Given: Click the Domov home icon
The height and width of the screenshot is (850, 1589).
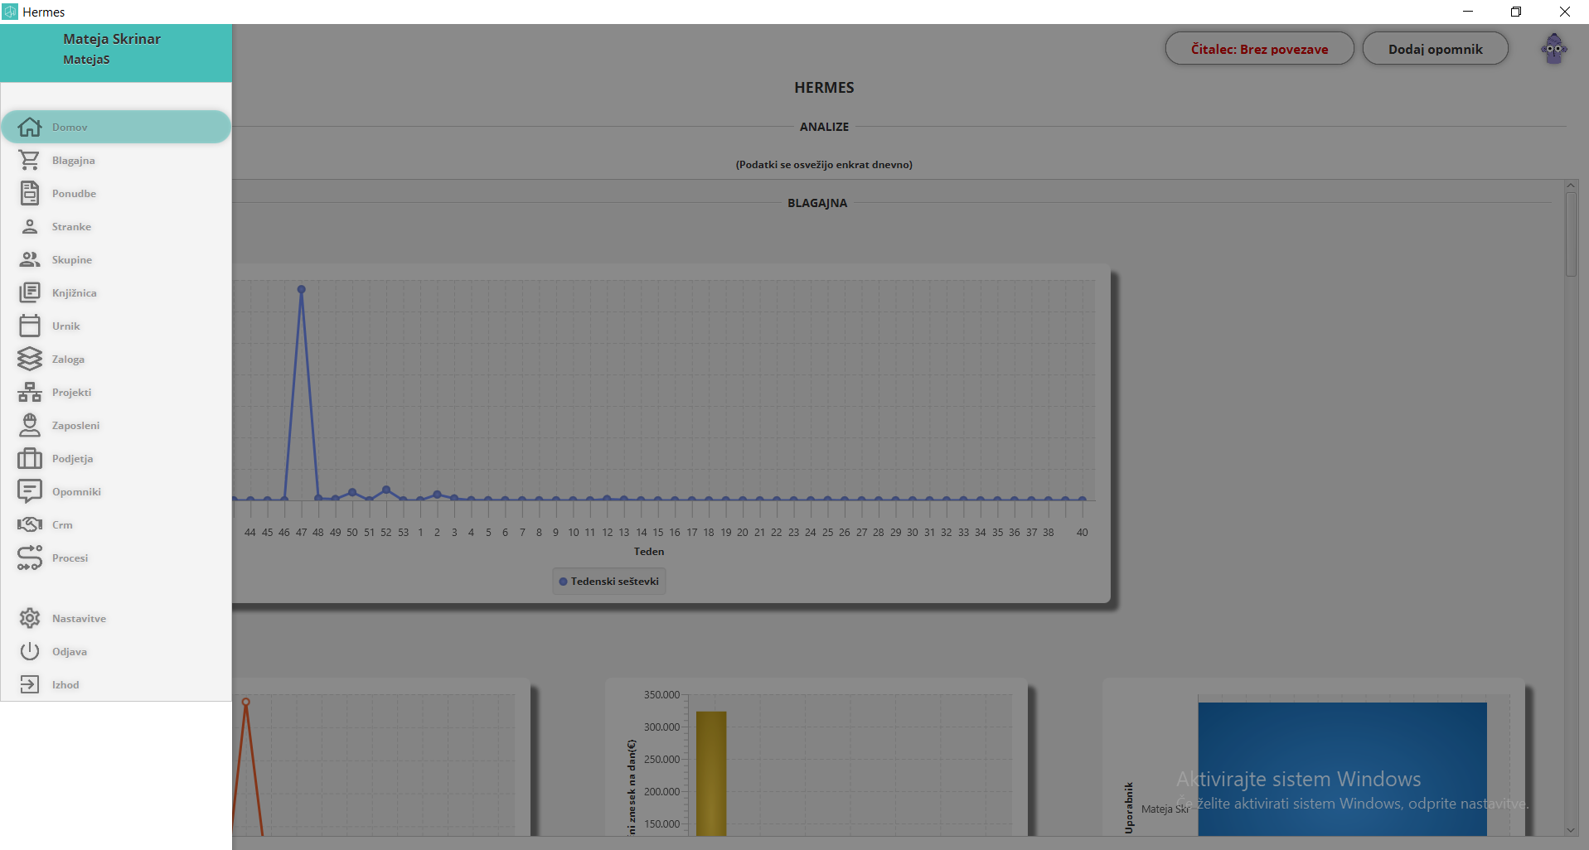Looking at the screenshot, I should click(30, 127).
